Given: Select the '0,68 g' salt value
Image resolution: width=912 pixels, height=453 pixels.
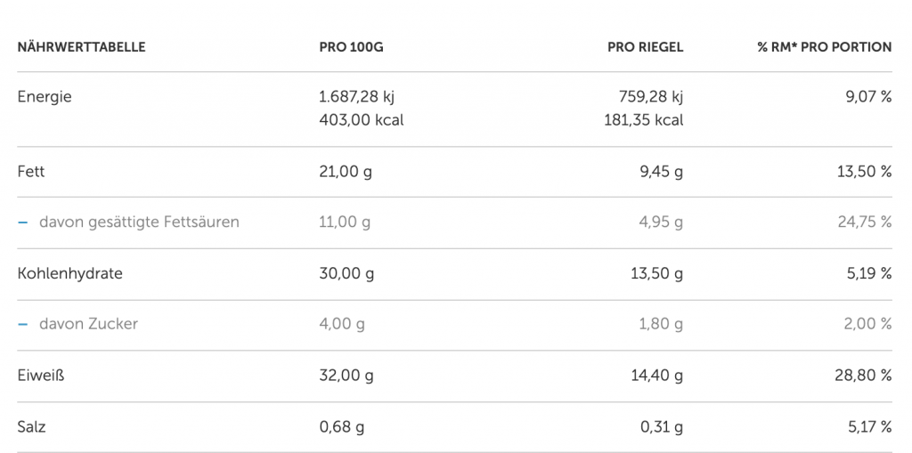Looking at the screenshot, I should (342, 427).
